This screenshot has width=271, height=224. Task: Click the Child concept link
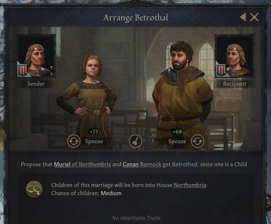click(x=240, y=164)
